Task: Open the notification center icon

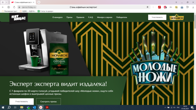Action: tap(193, 108)
